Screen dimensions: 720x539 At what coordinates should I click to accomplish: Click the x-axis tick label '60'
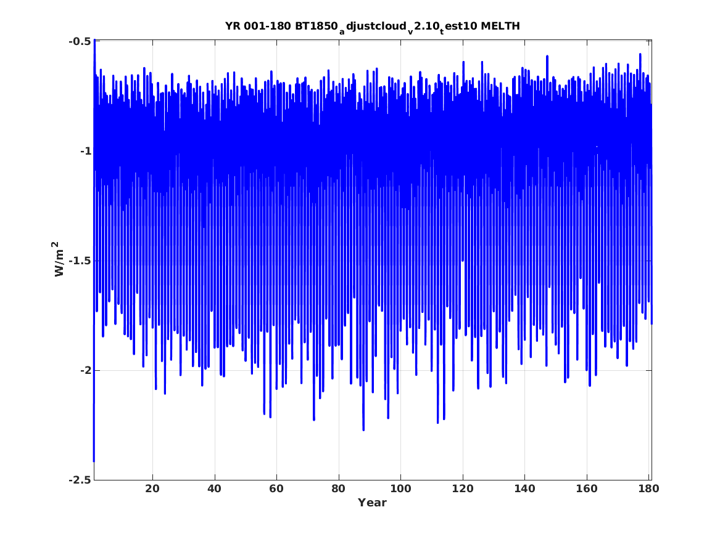click(x=276, y=488)
